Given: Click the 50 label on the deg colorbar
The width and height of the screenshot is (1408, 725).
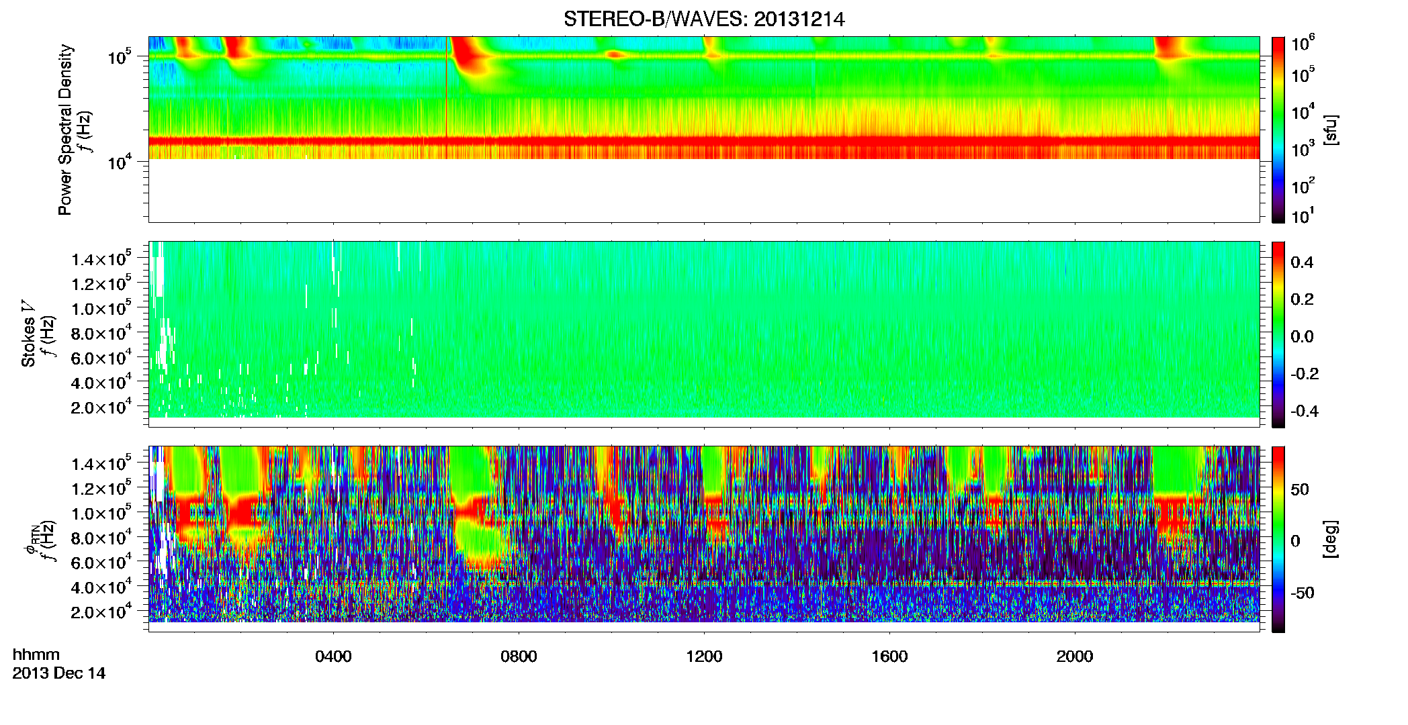Looking at the screenshot, I should (x=1300, y=489).
